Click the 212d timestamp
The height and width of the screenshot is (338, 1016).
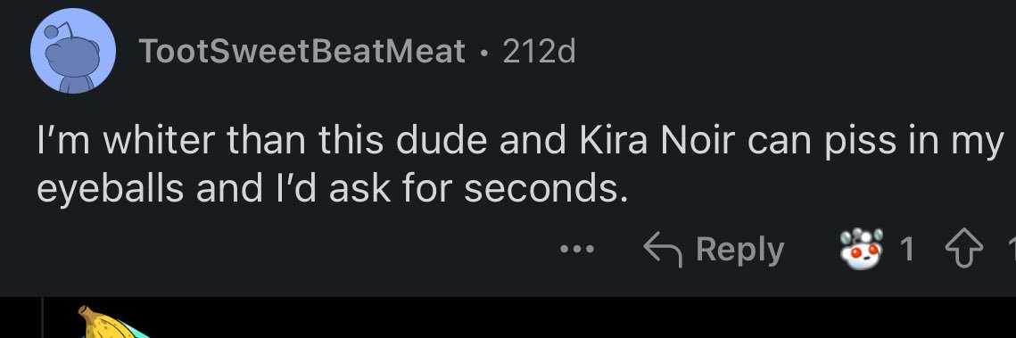pos(539,51)
